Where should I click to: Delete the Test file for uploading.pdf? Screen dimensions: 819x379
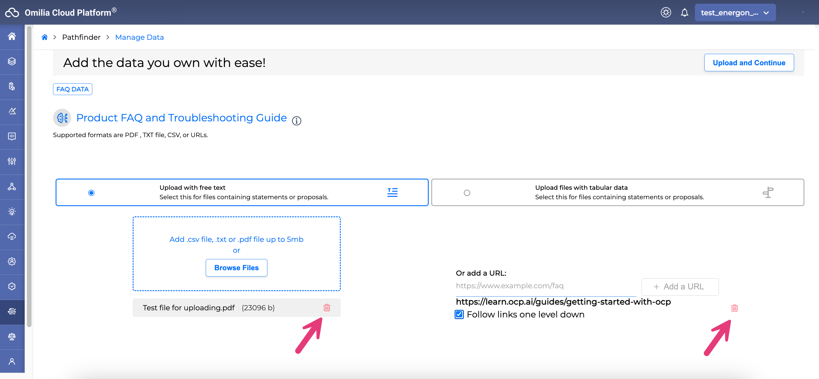[327, 307]
